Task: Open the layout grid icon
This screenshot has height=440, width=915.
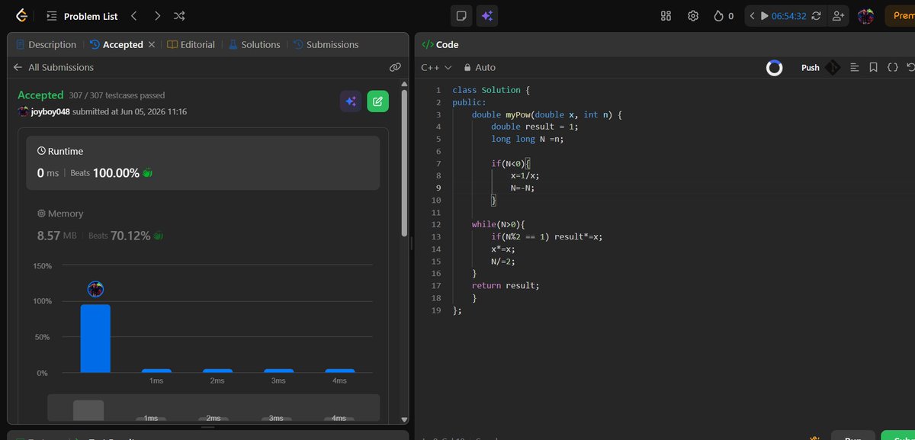Action: [666, 15]
